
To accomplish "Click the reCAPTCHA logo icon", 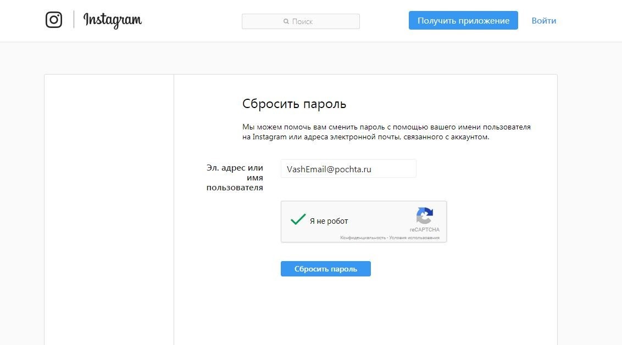I will coord(424,216).
